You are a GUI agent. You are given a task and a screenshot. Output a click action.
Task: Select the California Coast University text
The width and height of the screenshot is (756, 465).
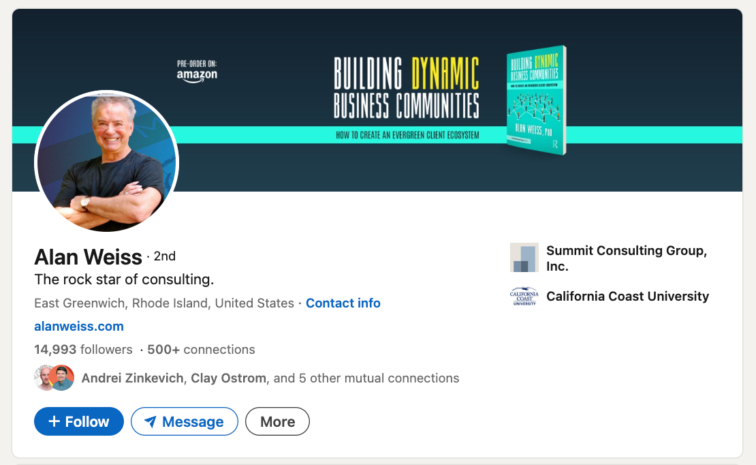click(x=627, y=296)
